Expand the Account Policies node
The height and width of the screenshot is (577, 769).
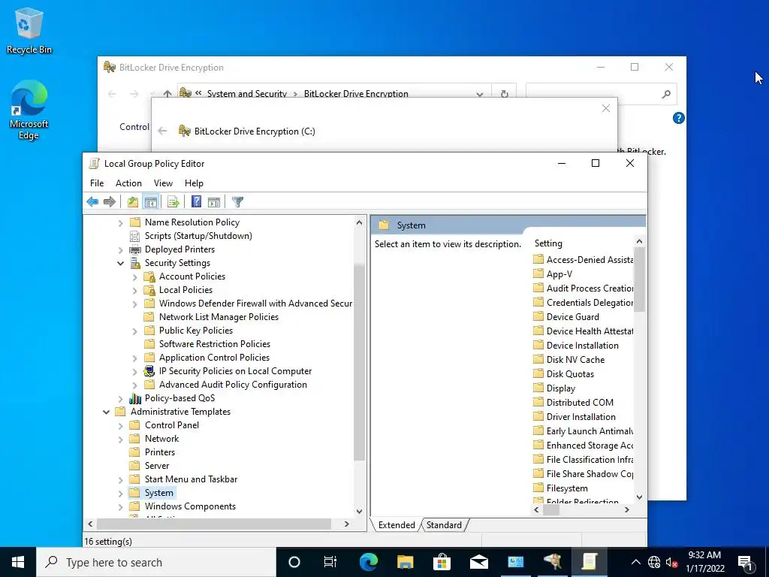(135, 277)
